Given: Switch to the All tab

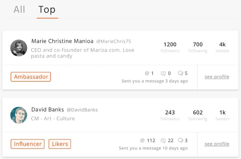Looking at the screenshot, I should (x=19, y=9).
